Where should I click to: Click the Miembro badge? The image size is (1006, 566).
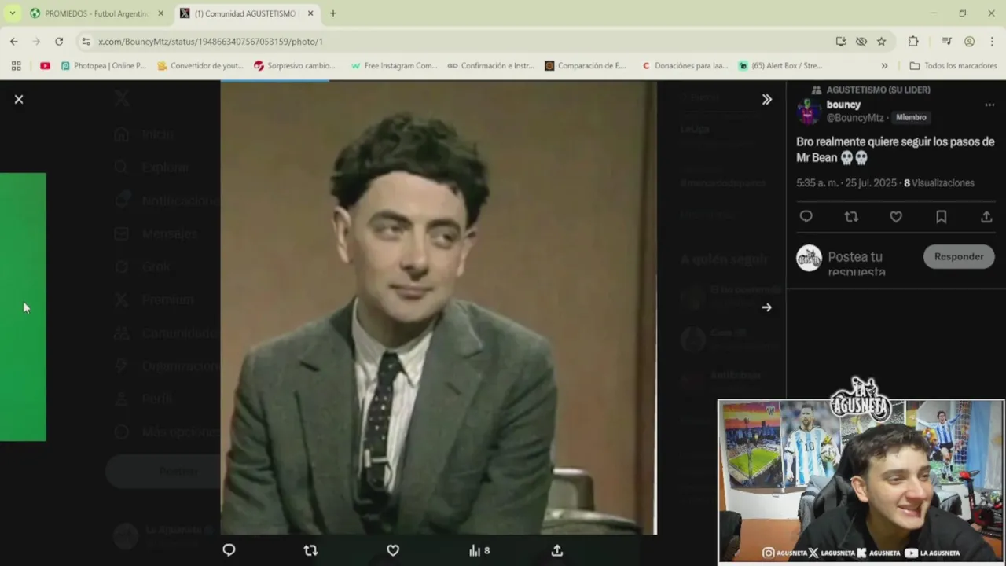pyautogui.click(x=911, y=117)
